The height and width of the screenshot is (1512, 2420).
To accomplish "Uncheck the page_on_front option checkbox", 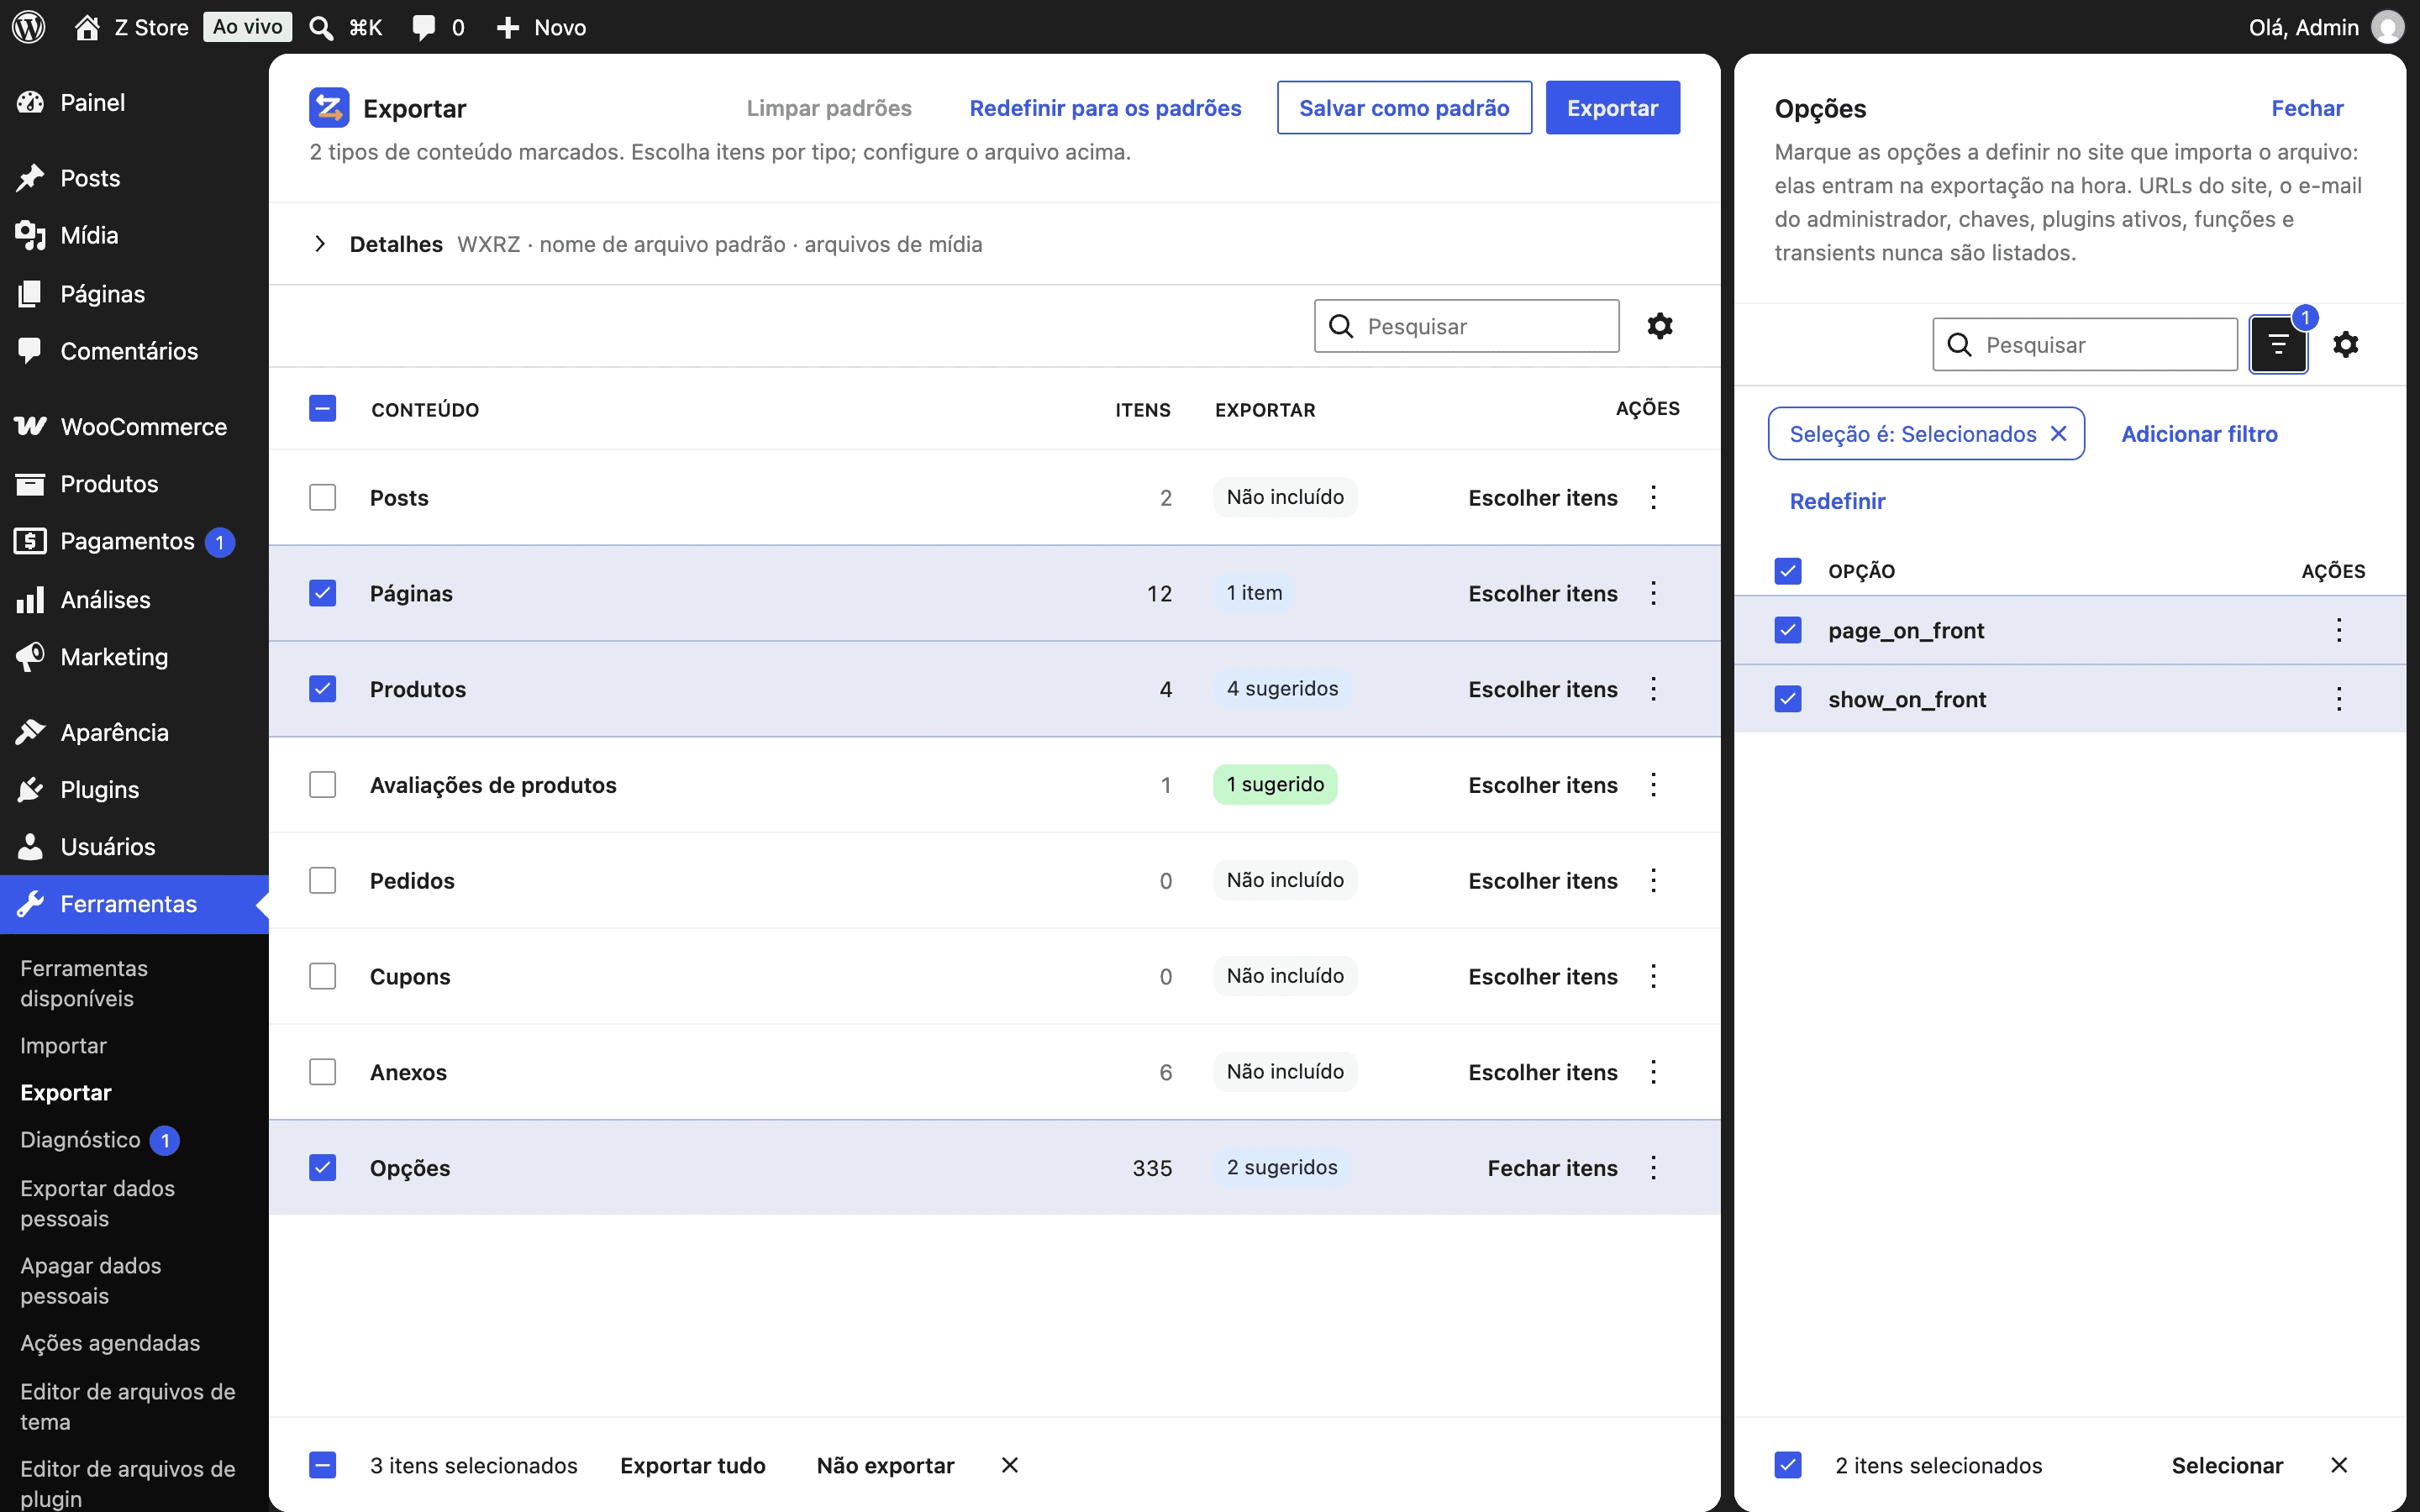I will click(x=1788, y=630).
